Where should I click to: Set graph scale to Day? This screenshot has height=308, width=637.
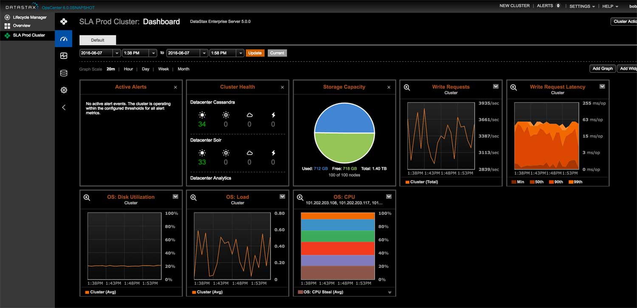pos(146,69)
